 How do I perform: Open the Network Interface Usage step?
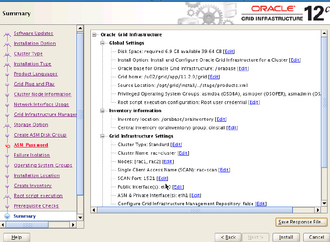pos(41,105)
